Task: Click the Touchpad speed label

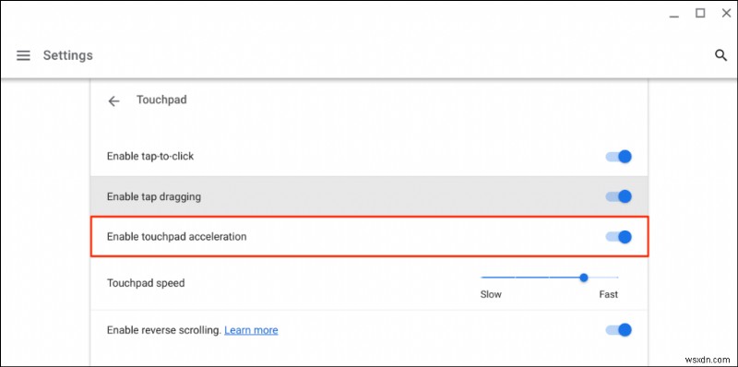Action: click(146, 283)
